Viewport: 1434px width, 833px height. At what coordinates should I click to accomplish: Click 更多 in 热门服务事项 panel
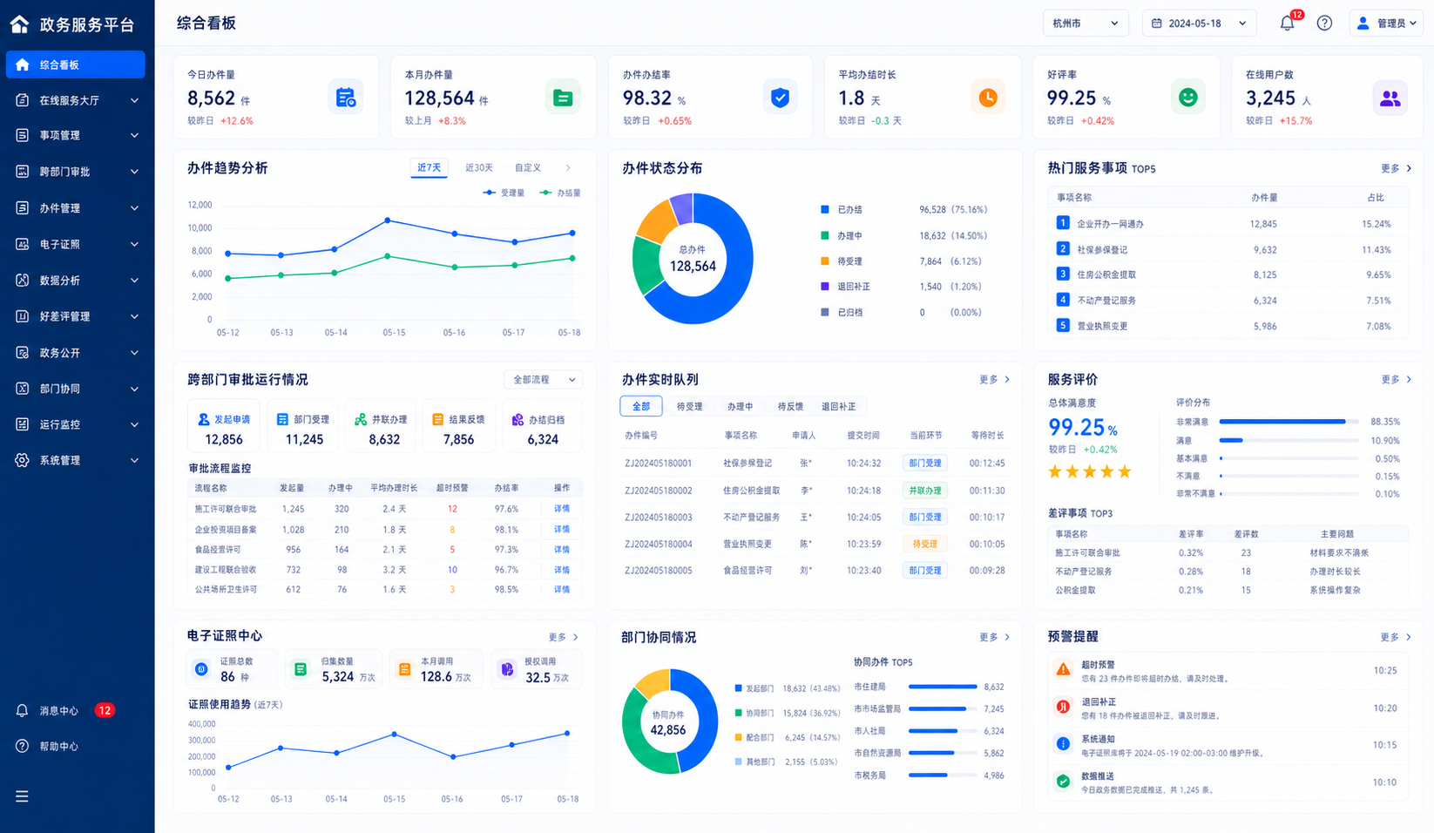(x=1396, y=168)
